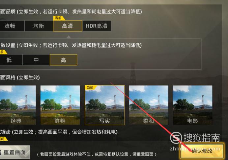The image size is (228, 160).
Task: Select the 写实 style thumbnail
Action: coord(105,105)
